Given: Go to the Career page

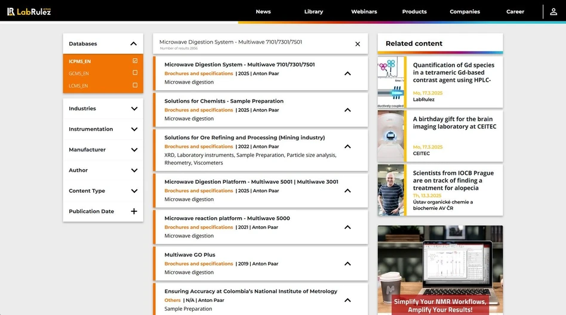Looking at the screenshot, I should click(515, 11).
